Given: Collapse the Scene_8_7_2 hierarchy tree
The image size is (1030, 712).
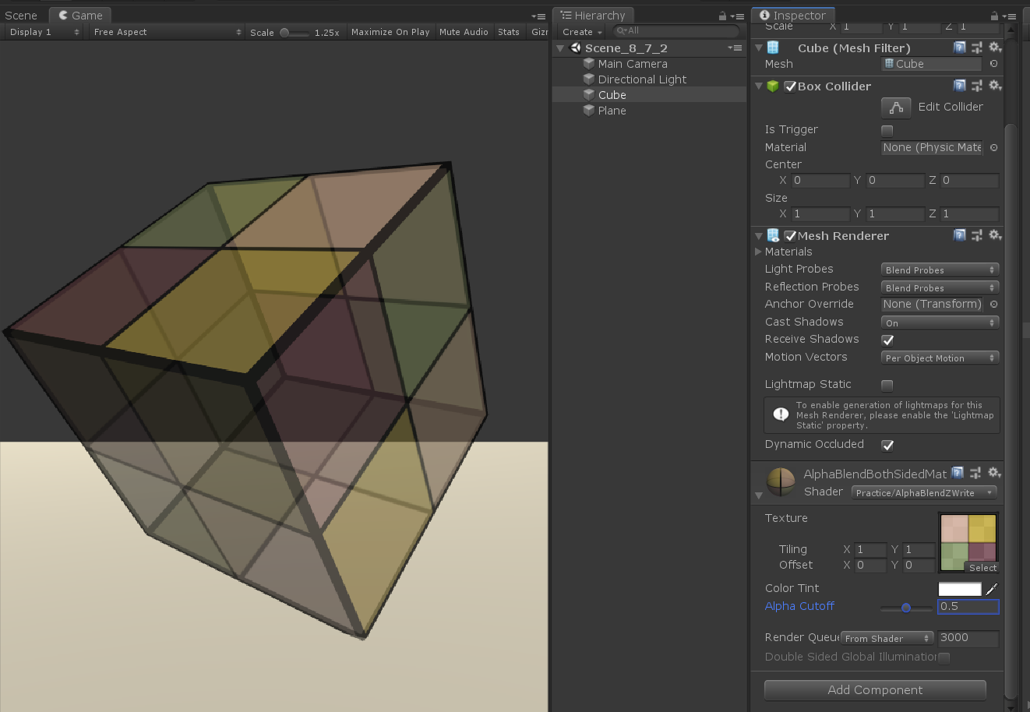Looking at the screenshot, I should (559, 48).
